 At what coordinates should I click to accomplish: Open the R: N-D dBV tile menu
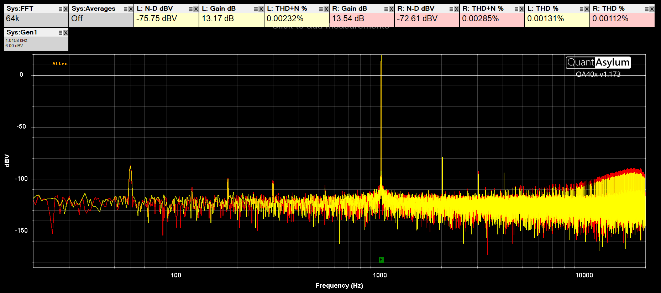[451, 9]
